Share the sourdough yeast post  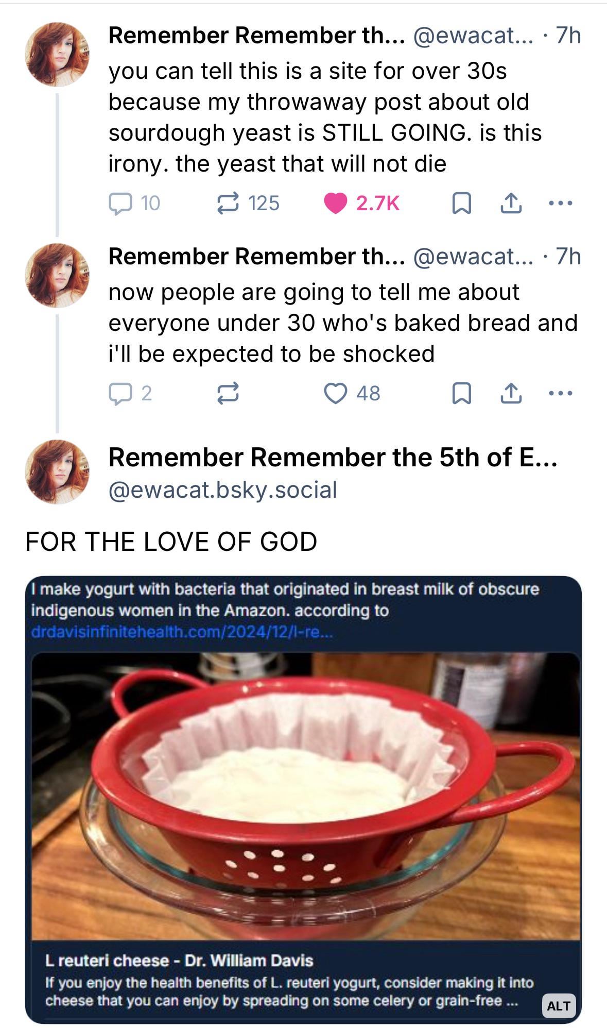511,203
